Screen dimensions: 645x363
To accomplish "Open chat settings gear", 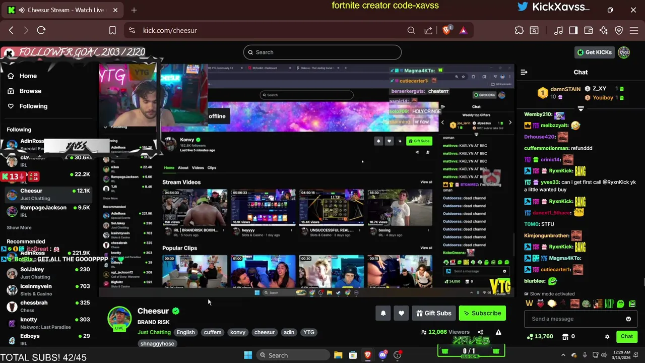I will (607, 336).
